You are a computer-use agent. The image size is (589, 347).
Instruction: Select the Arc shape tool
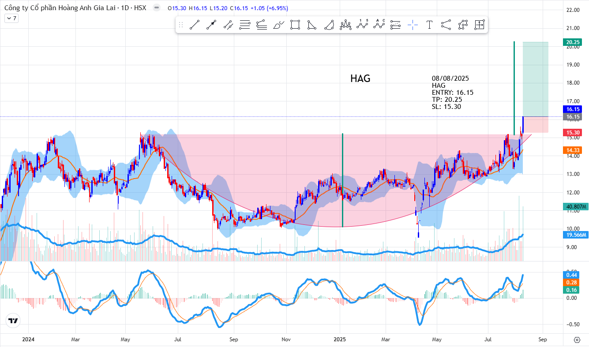point(329,25)
